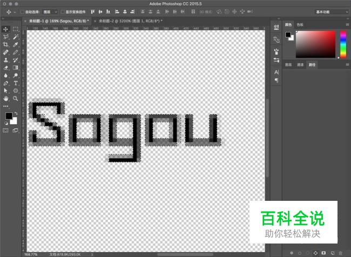Switch to the 色板 swatches tab
Screen dimensions: 351x257
pos(300,25)
